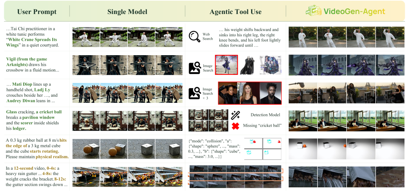Open the red-boxed Vigil reference image
409x192 pixels.
226,65
